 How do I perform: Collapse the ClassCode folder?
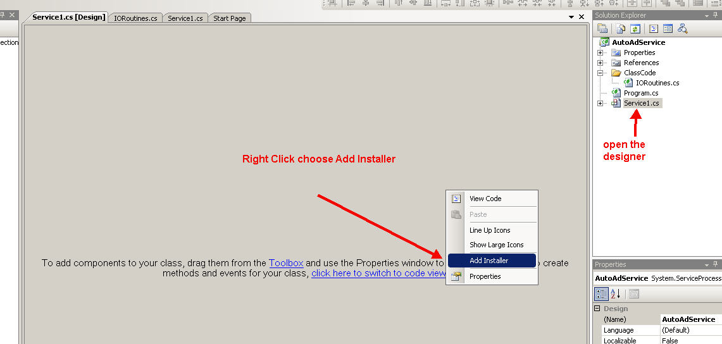[600, 73]
